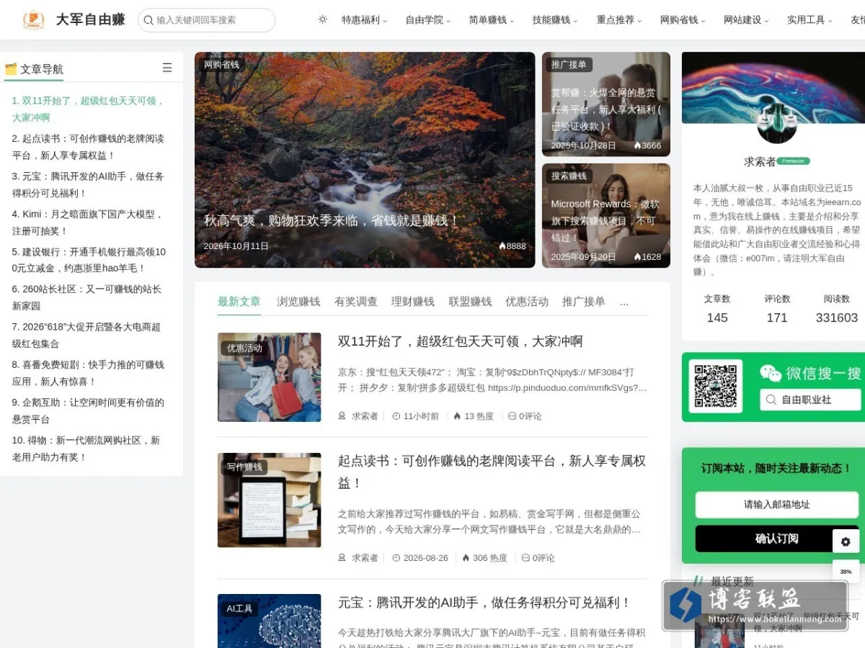The width and height of the screenshot is (865, 648).
Task: Open the 重点推荐 dropdown
Action: [x=618, y=20]
